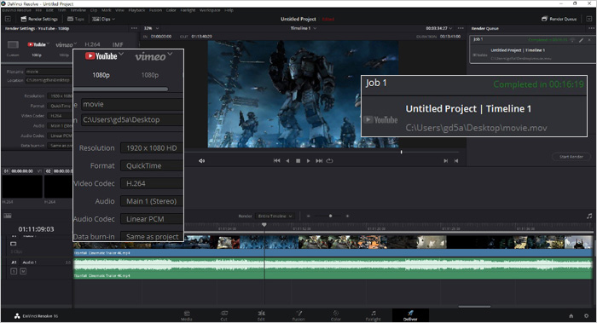Switch to the Fusion page
This screenshot has width=597, height=323.
298,316
